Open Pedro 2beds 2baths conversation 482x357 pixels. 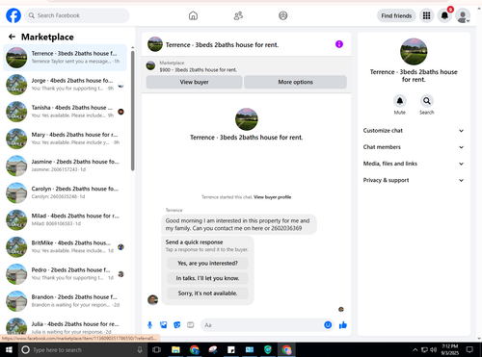(x=65, y=274)
